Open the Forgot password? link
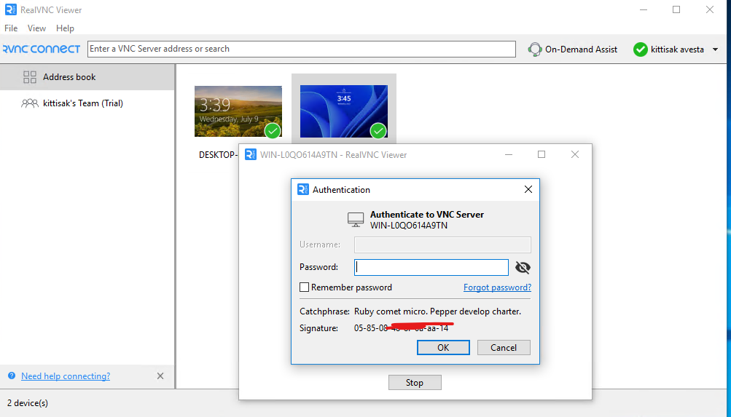 [x=498, y=287]
